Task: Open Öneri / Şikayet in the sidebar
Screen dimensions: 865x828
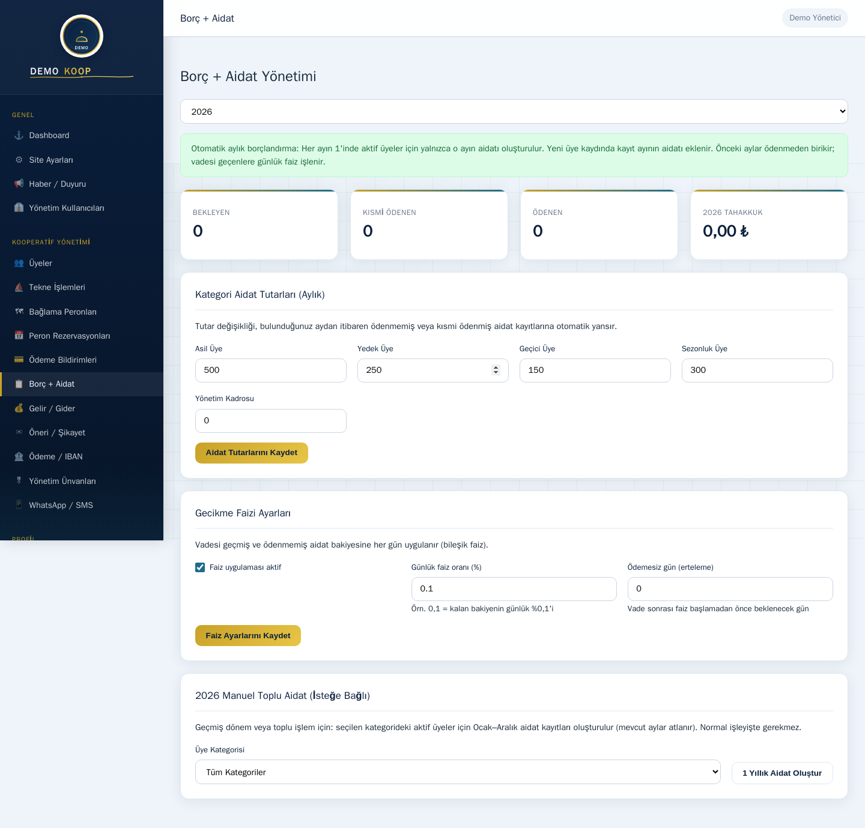Action: pyautogui.click(x=82, y=432)
